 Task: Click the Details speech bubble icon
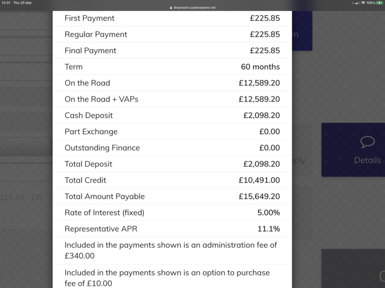367,142
